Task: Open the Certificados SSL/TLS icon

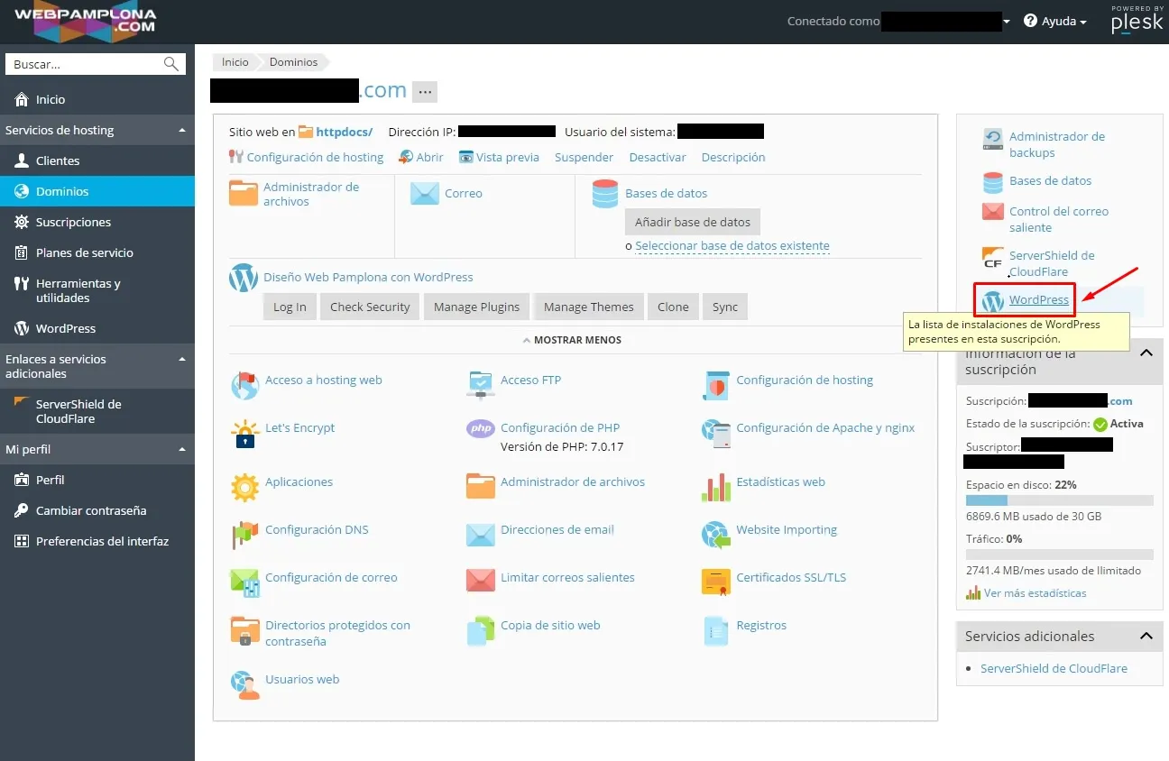Action: (x=716, y=582)
